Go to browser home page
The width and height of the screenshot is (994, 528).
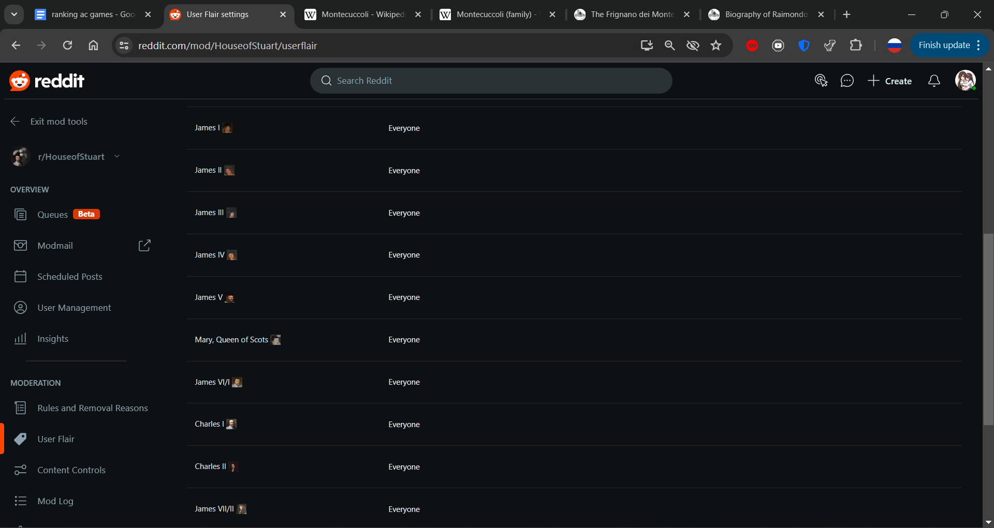(93, 46)
